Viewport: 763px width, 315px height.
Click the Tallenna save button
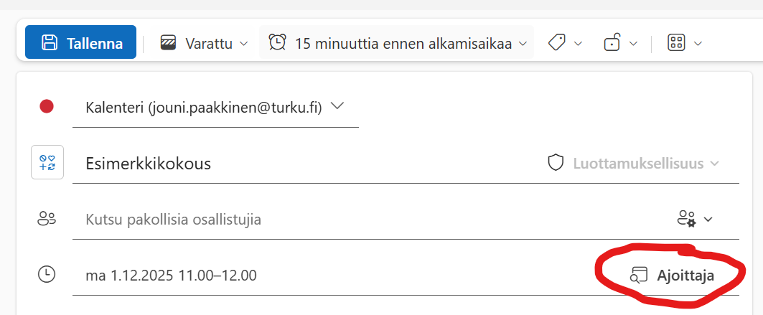click(x=80, y=42)
